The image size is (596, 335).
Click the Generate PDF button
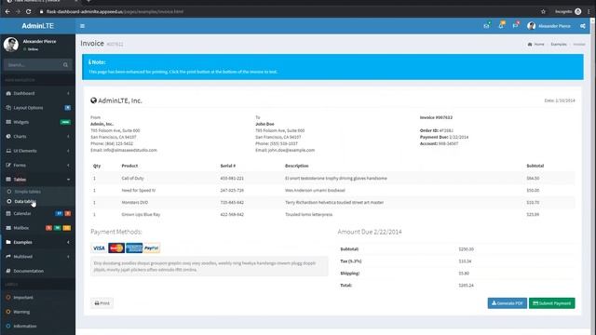click(507, 303)
